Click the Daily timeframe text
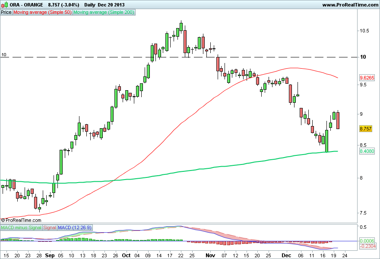 [90, 5]
